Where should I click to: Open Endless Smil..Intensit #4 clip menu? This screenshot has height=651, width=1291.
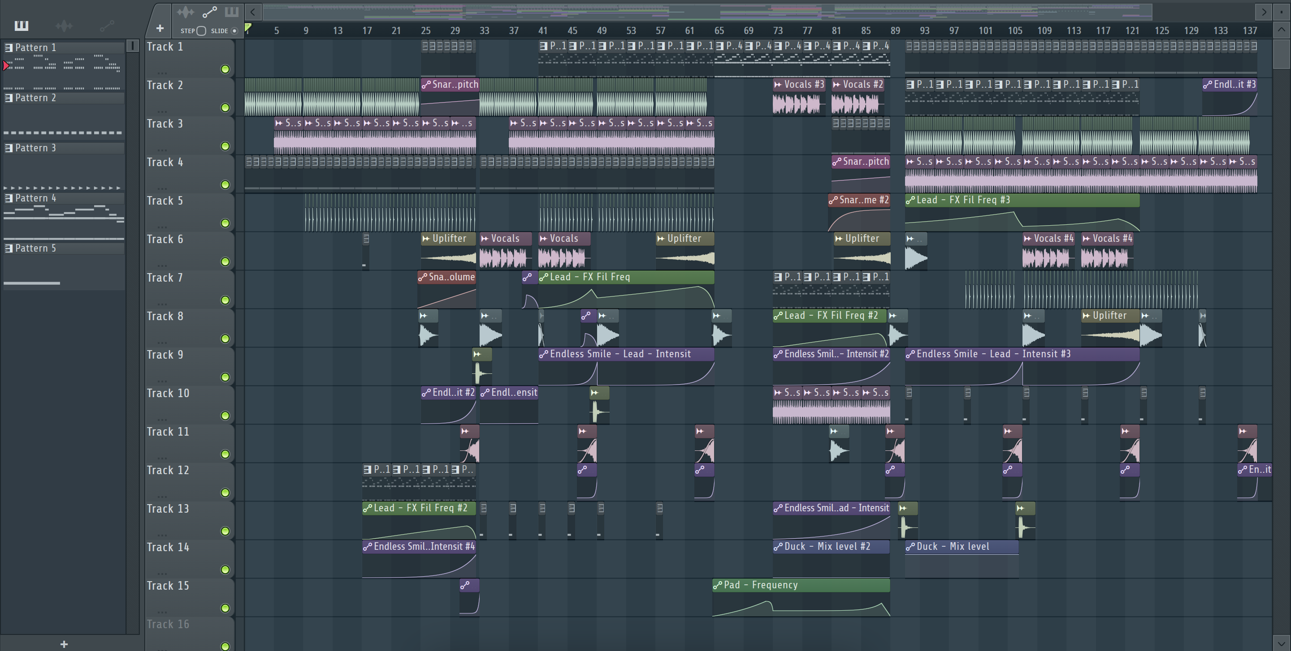coord(368,547)
